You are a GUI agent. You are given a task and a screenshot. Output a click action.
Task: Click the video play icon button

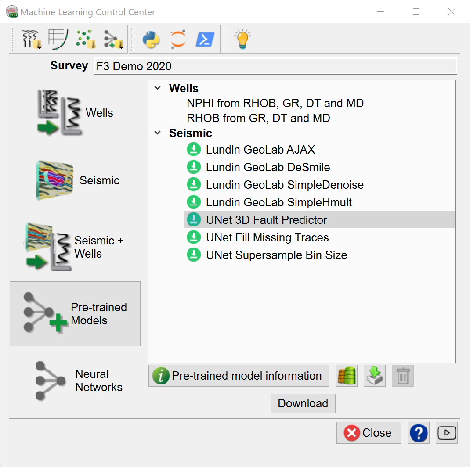pyautogui.click(x=447, y=433)
